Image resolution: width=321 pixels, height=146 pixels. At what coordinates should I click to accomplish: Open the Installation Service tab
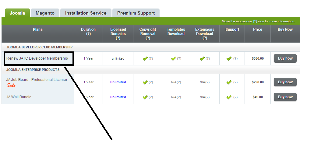[86, 13]
